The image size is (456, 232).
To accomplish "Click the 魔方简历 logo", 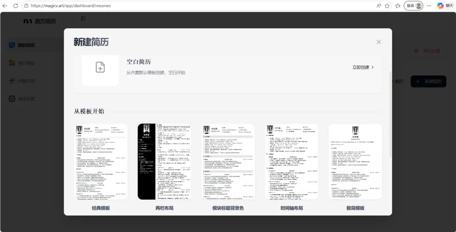I will (40, 21).
